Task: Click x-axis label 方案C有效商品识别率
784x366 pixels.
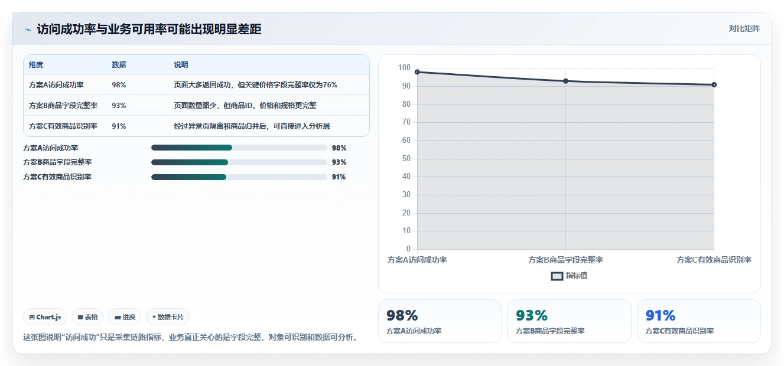Action: (x=714, y=260)
